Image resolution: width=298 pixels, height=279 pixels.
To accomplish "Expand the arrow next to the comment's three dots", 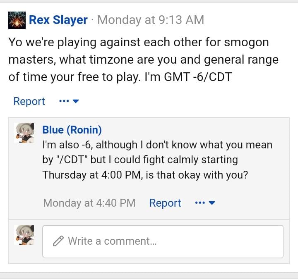I will click(212, 203).
